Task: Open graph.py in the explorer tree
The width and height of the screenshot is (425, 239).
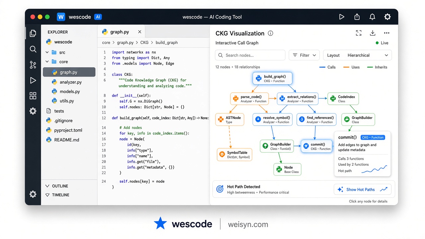Action: coord(69,72)
